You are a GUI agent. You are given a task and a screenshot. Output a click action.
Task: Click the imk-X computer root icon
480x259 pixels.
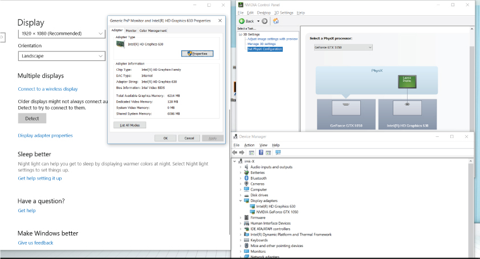241,161
